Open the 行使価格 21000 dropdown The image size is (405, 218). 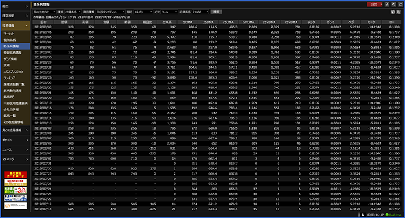click(x=200, y=12)
